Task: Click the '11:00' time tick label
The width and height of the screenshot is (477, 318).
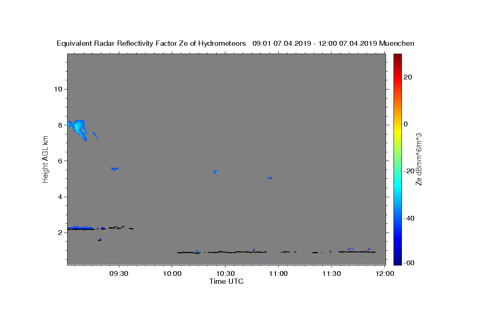Action: coord(278,273)
